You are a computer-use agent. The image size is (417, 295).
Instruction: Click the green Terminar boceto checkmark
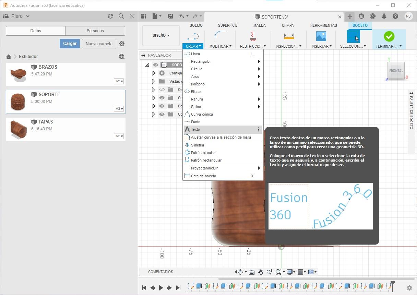[389, 36]
